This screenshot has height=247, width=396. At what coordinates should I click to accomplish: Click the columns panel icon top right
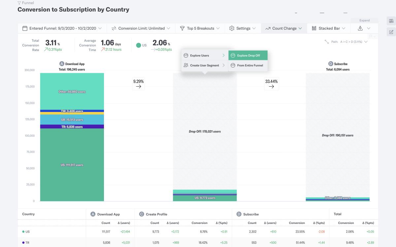(391, 21)
